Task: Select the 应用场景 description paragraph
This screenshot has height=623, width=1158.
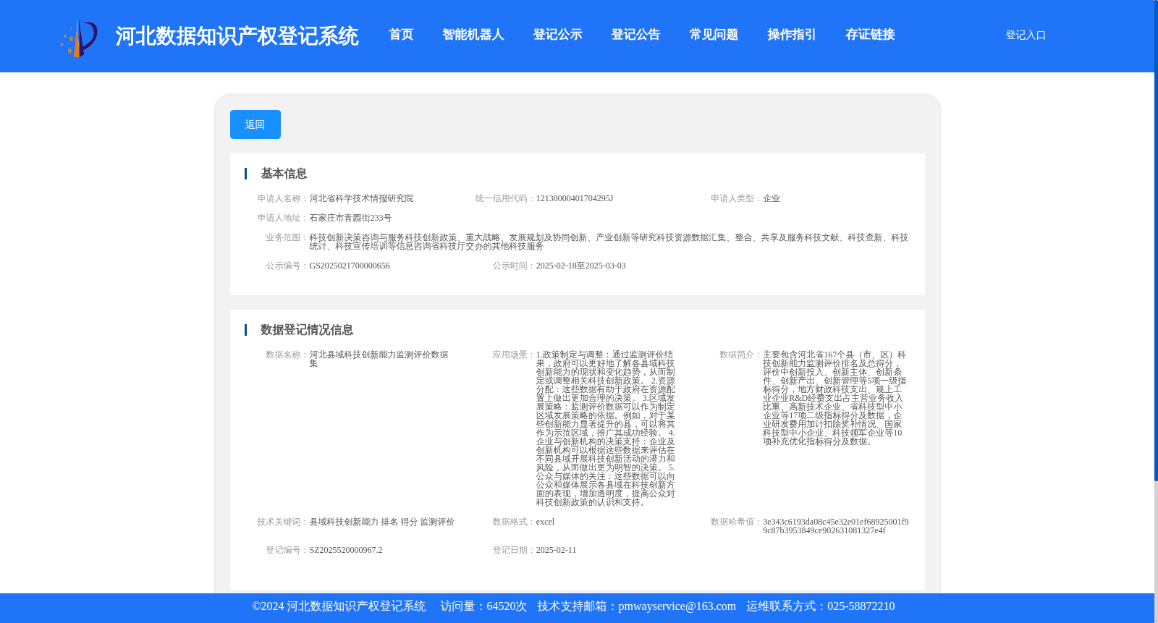Action: [x=606, y=428]
